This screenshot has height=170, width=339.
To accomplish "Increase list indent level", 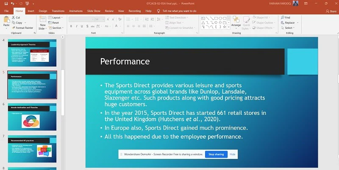I will click(x=152, y=20).
